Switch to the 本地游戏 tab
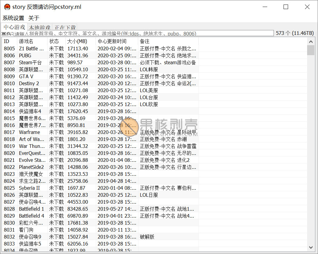318x254 pixels. (x=40, y=27)
